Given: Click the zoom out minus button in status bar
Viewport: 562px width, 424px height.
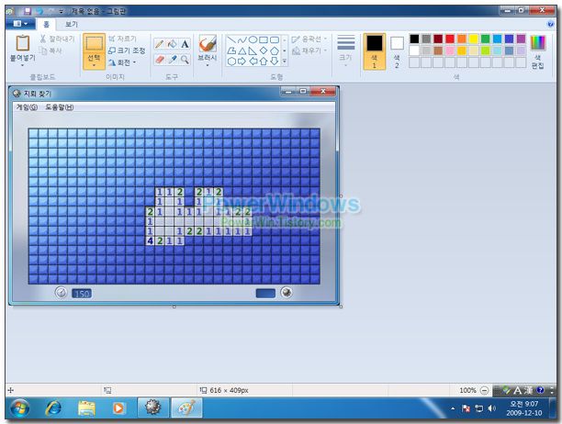Looking at the screenshot, I should 484,390.
